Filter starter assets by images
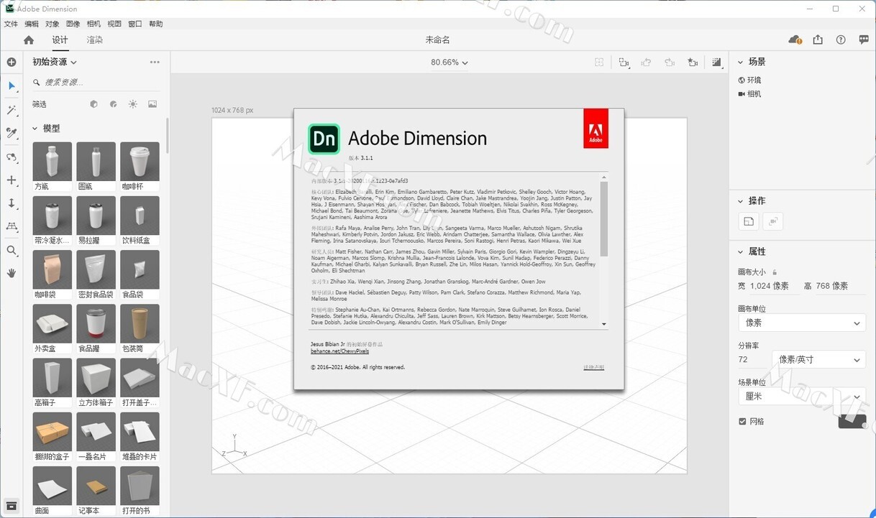The height and width of the screenshot is (518, 876). [152, 104]
